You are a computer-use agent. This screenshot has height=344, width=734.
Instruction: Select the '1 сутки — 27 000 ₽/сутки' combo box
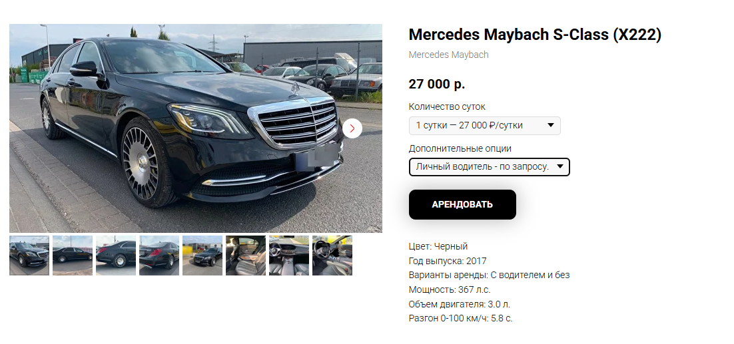484,125
